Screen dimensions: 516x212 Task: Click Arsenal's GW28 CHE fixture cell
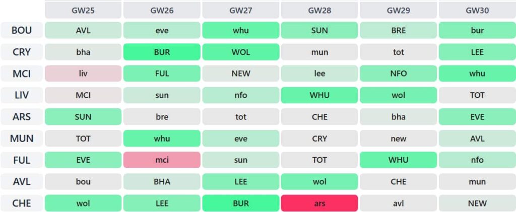(x=319, y=117)
